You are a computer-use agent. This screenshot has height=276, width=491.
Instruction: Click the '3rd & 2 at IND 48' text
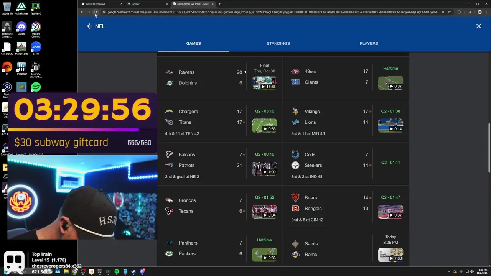point(307,177)
